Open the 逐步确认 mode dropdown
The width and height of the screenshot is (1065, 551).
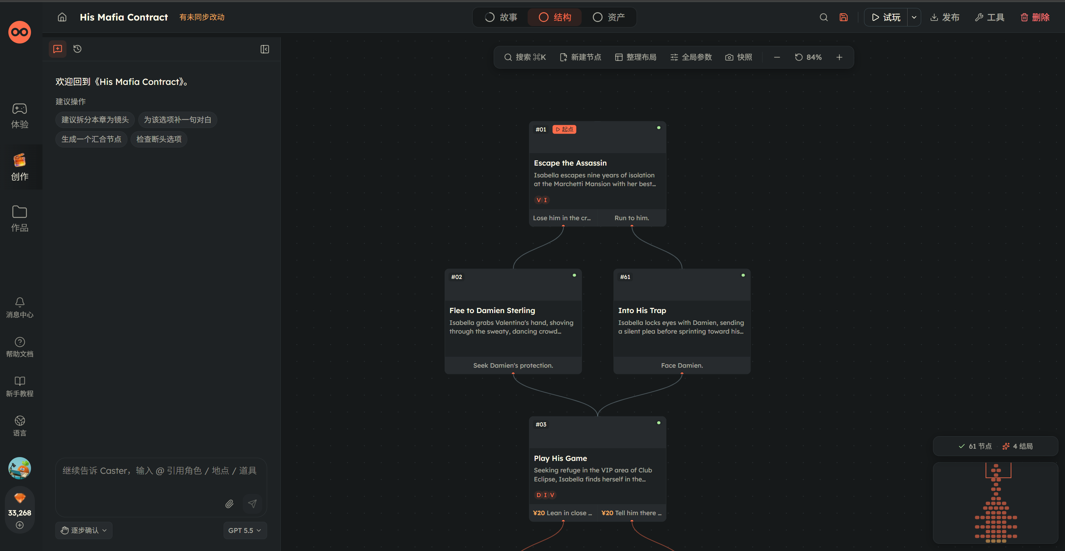point(84,530)
